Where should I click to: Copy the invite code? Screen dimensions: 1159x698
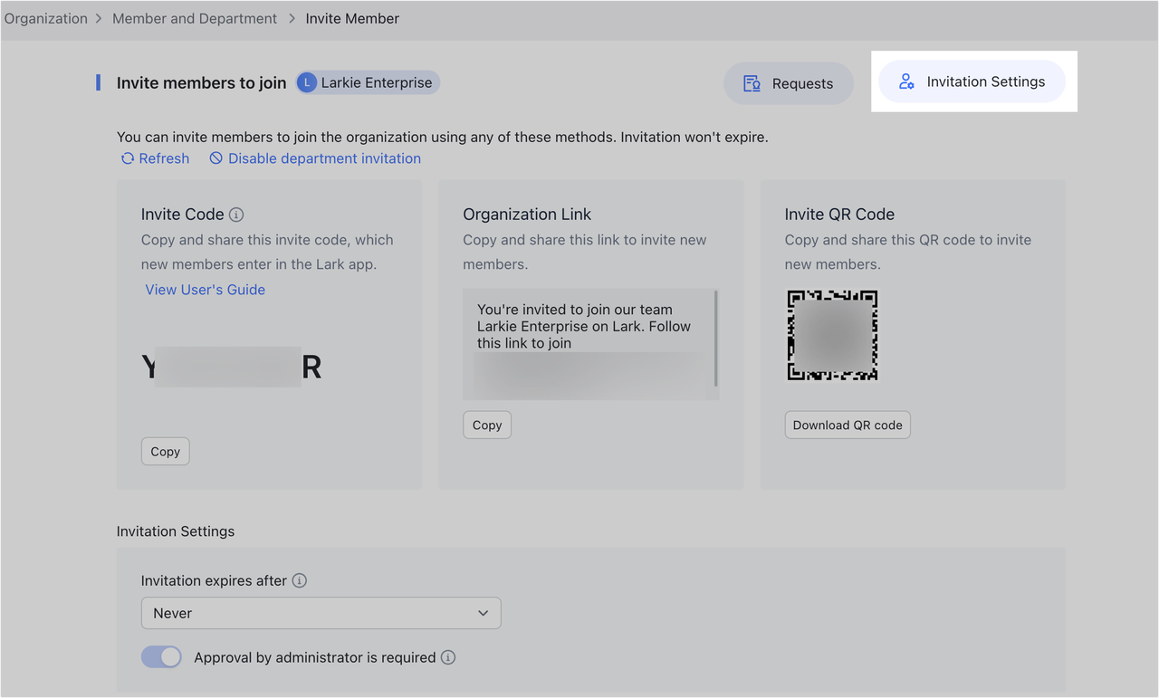point(165,451)
